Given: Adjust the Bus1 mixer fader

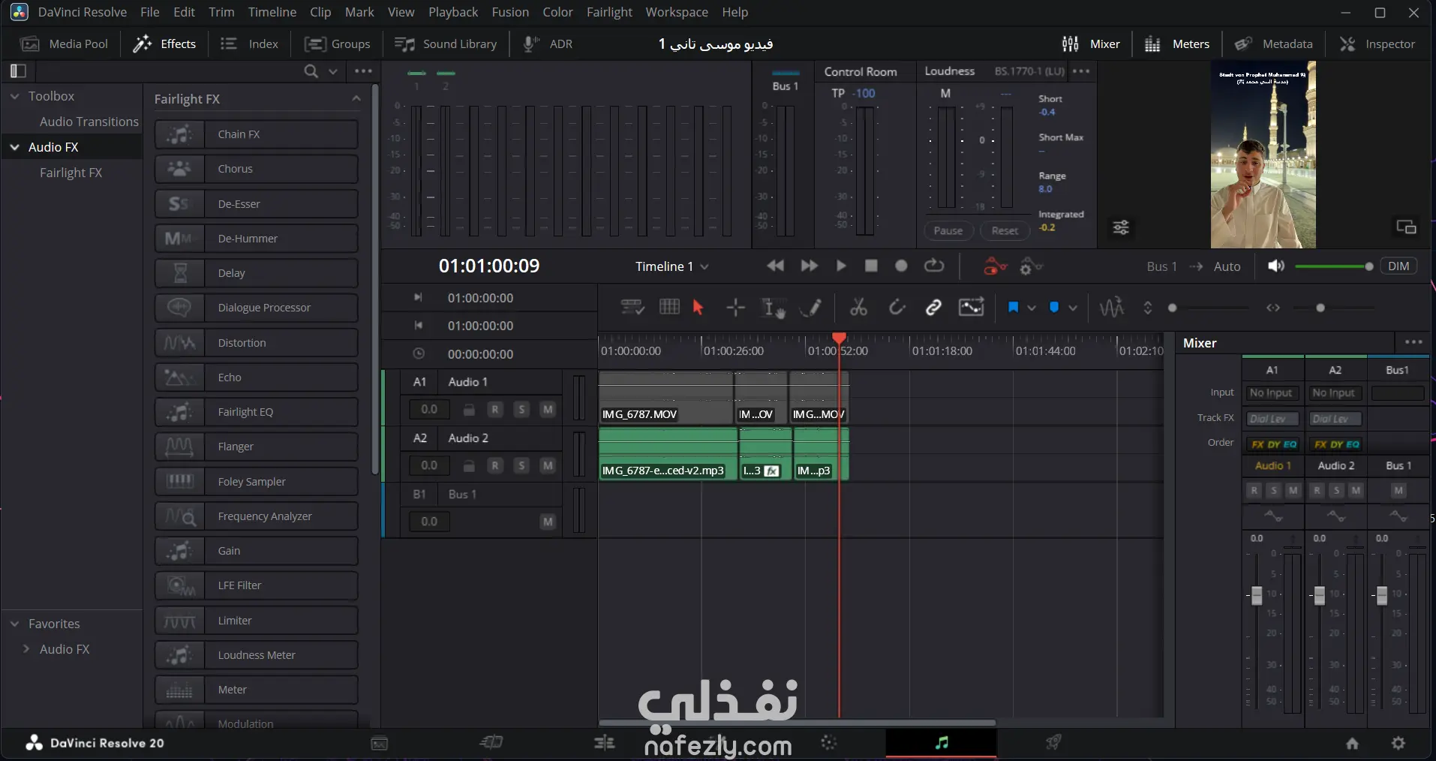Looking at the screenshot, I should point(1382,596).
